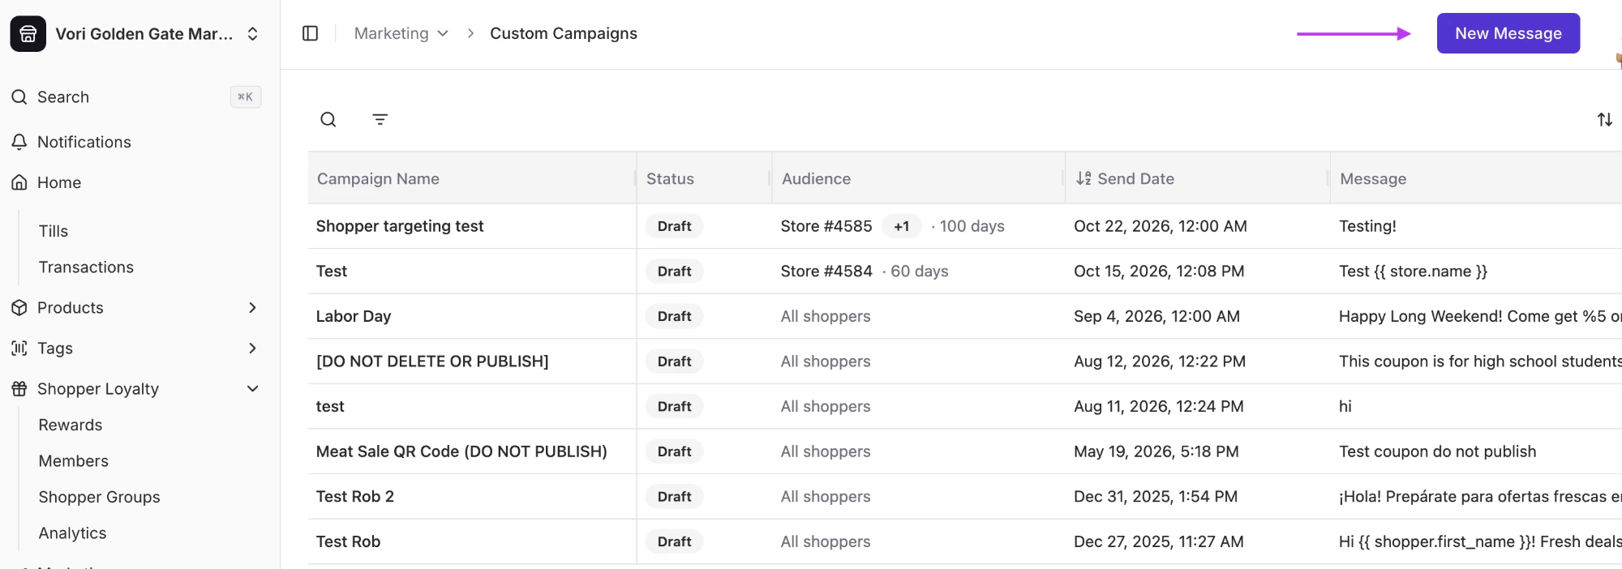The height and width of the screenshot is (569, 1622).
Task: Open the Analytics page
Action: pos(73,533)
